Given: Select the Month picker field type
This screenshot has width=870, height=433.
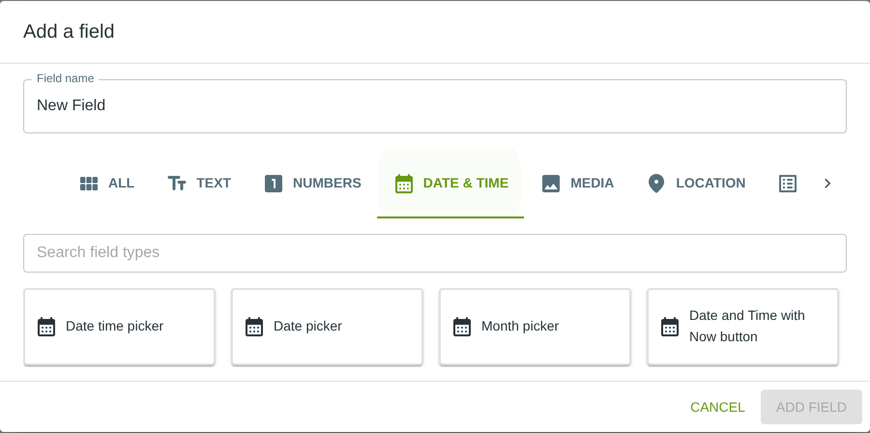Looking at the screenshot, I should 535,327.
